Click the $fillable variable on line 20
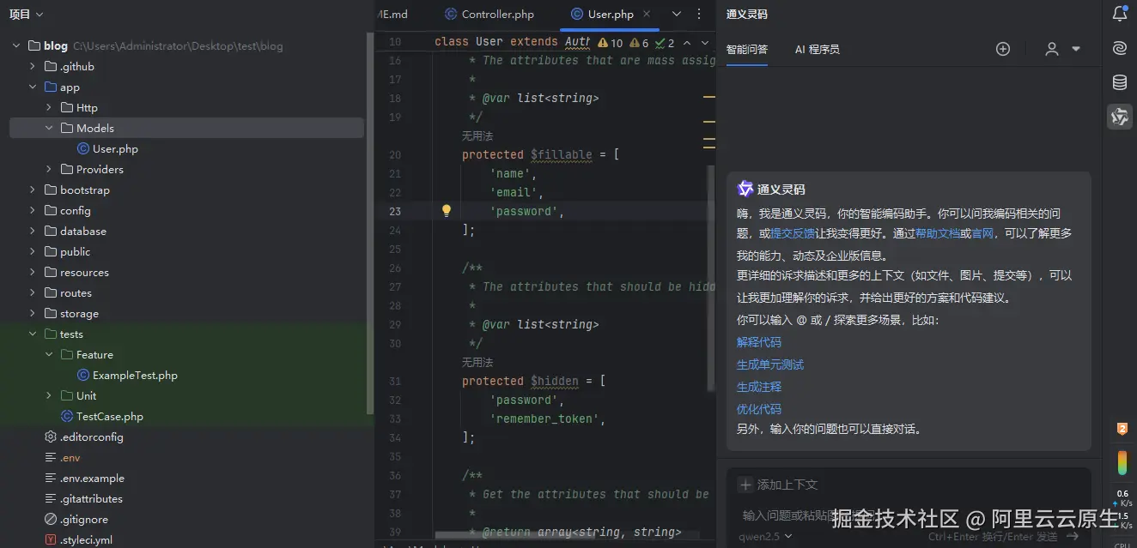Viewport: 1137px width, 548px height. pos(561,154)
